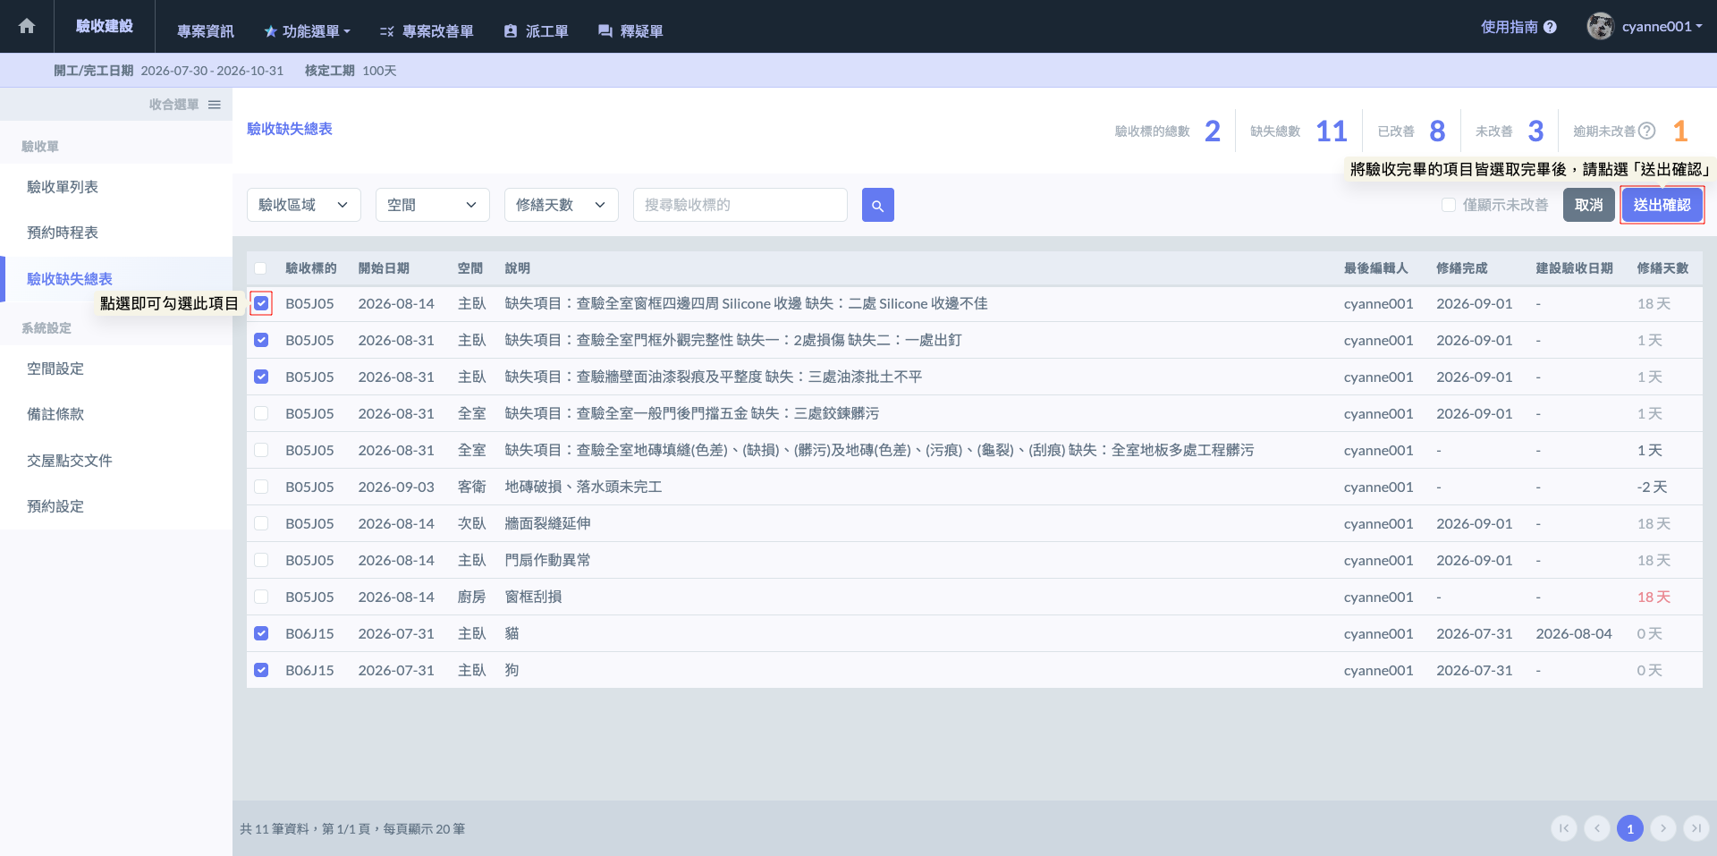
Task: Check the row for 牆面裂縫延伸
Action: [x=261, y=523]
